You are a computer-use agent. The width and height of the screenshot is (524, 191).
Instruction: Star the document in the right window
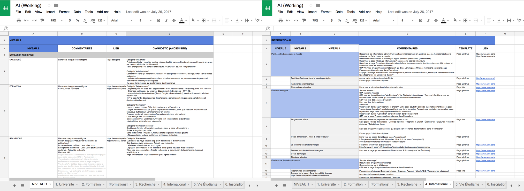point(311,5)
